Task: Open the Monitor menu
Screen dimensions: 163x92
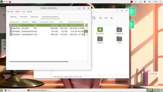Action: 10,11
